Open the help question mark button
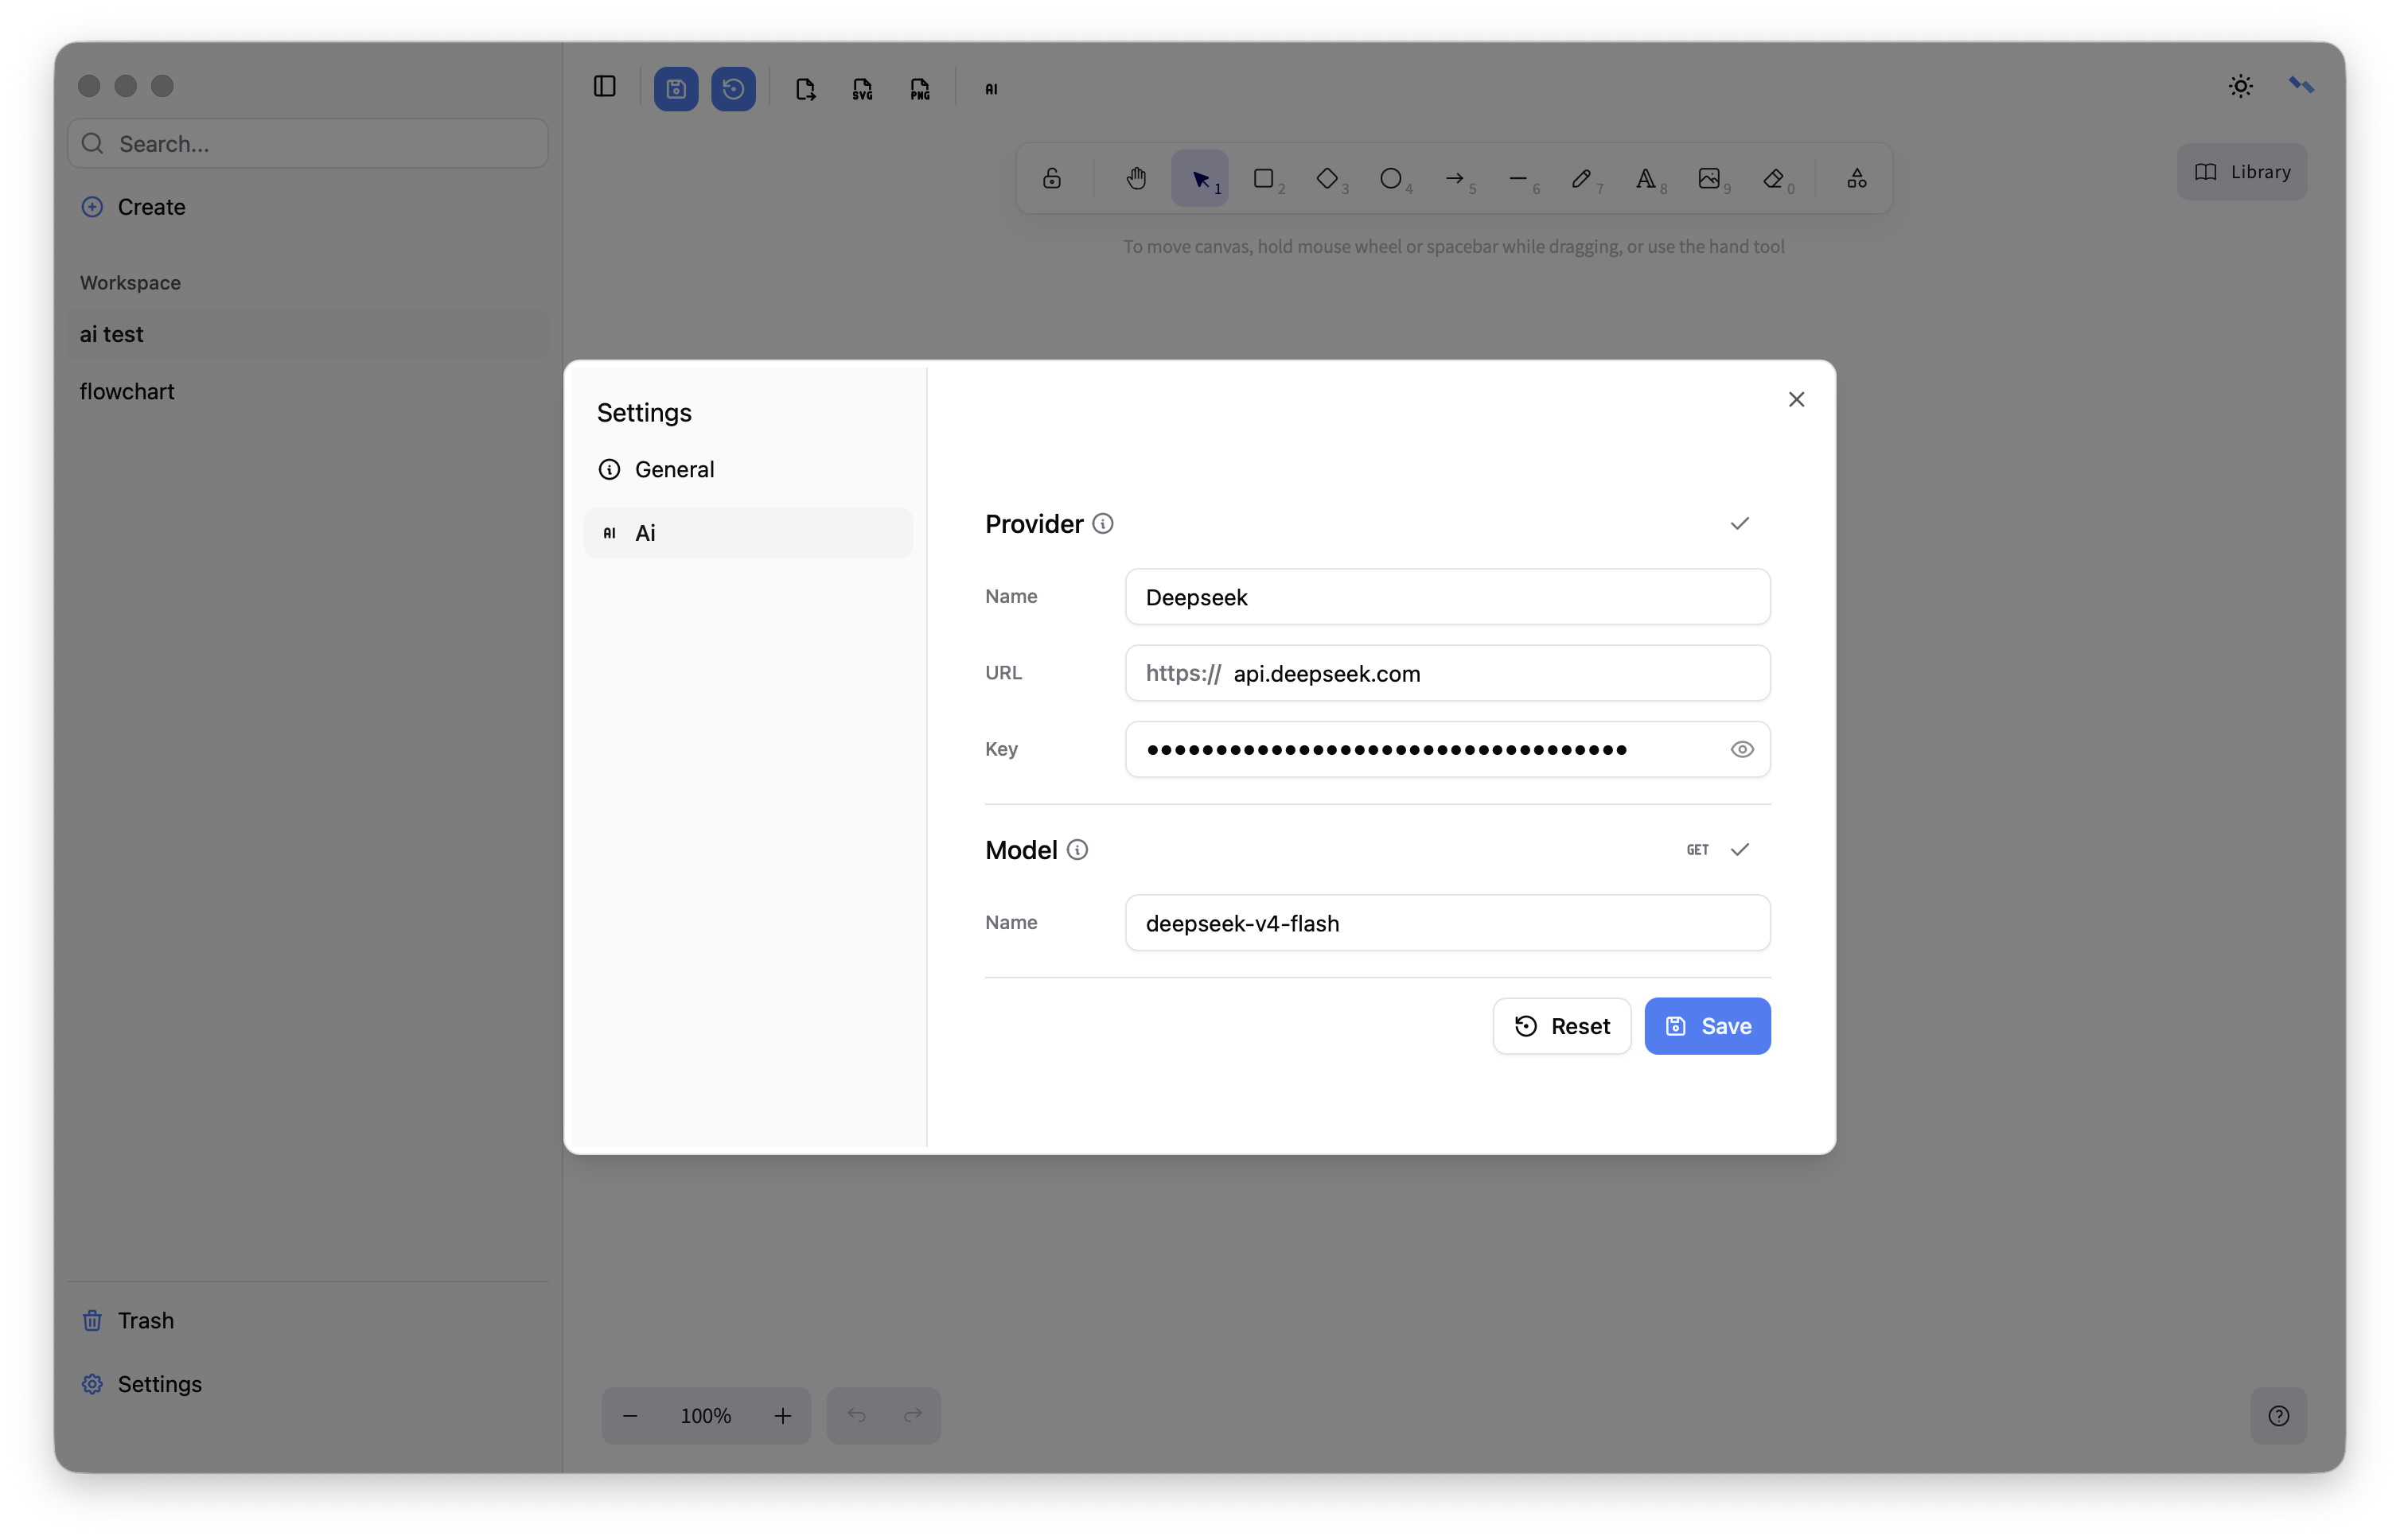 [x=2278, y=1416]
